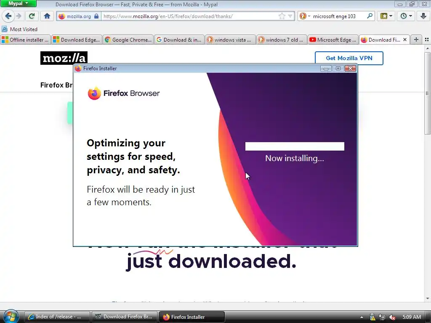Switch to the Google Chrome tab
Image resolution: width=431 pixels, height=323 pixels.
[128, 40]
